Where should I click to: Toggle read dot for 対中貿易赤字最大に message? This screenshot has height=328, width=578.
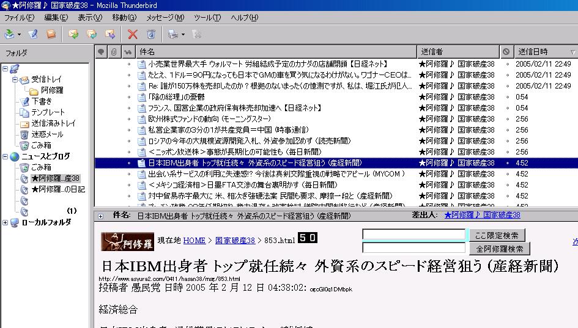pyautogui.click(x=128, y=196)
